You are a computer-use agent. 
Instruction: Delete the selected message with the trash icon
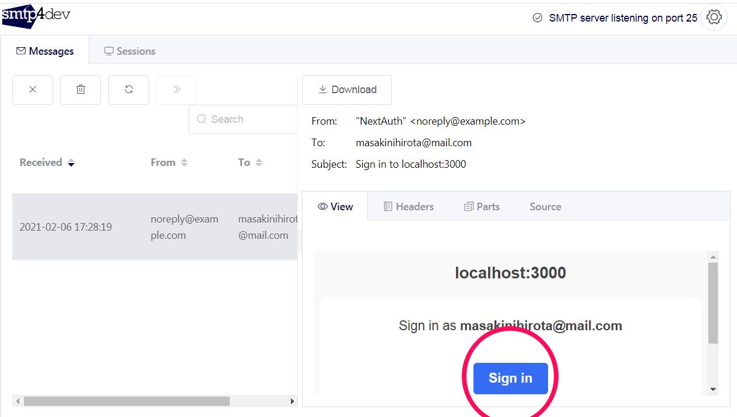80,89
